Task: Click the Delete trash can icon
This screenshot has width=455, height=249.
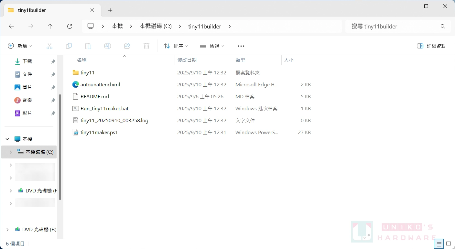Action: tap(146, 46)
